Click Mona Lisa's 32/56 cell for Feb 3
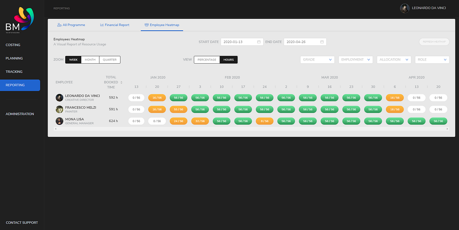The height and width of the screenshot is (230, 459). click(200, 121)
